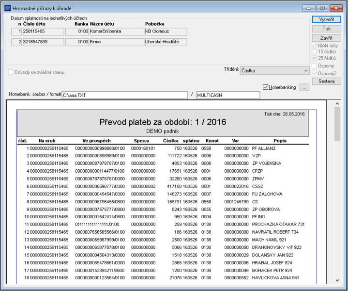Click the homebank file path field C:\aaa.TXT
This screenshot has height=291, width=348.
(x=125, y=95)
